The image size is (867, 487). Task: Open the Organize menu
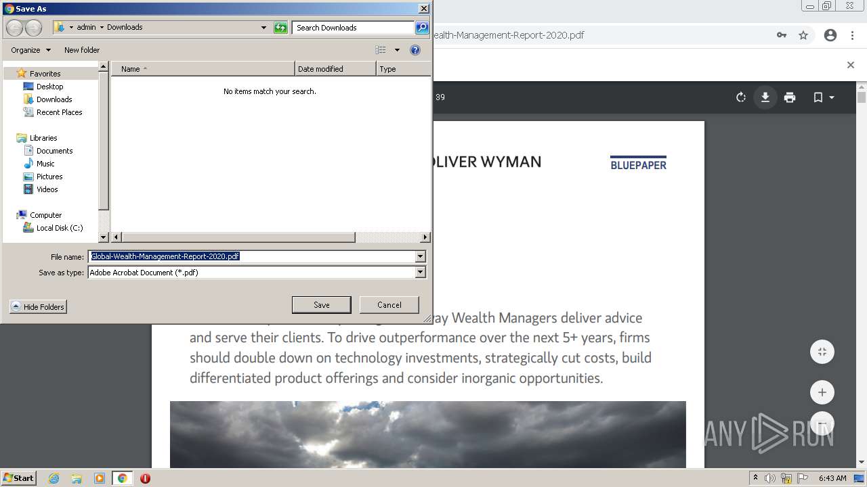pyautogui.click(x=30, y=50)
